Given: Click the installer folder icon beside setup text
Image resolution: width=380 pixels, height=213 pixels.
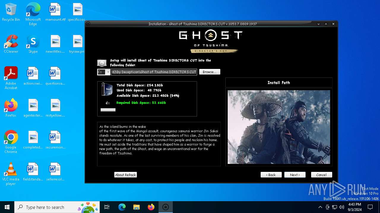Looking at the screenshot, I should point(102,63).
